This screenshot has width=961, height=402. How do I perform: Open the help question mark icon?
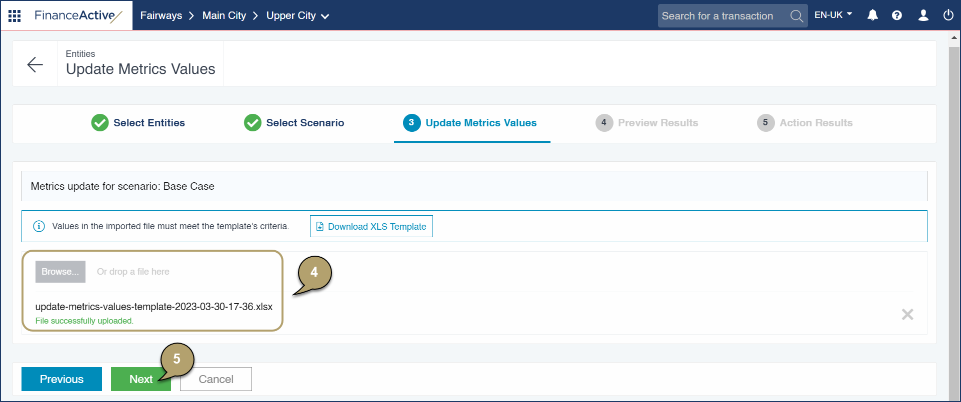(897, 15)
